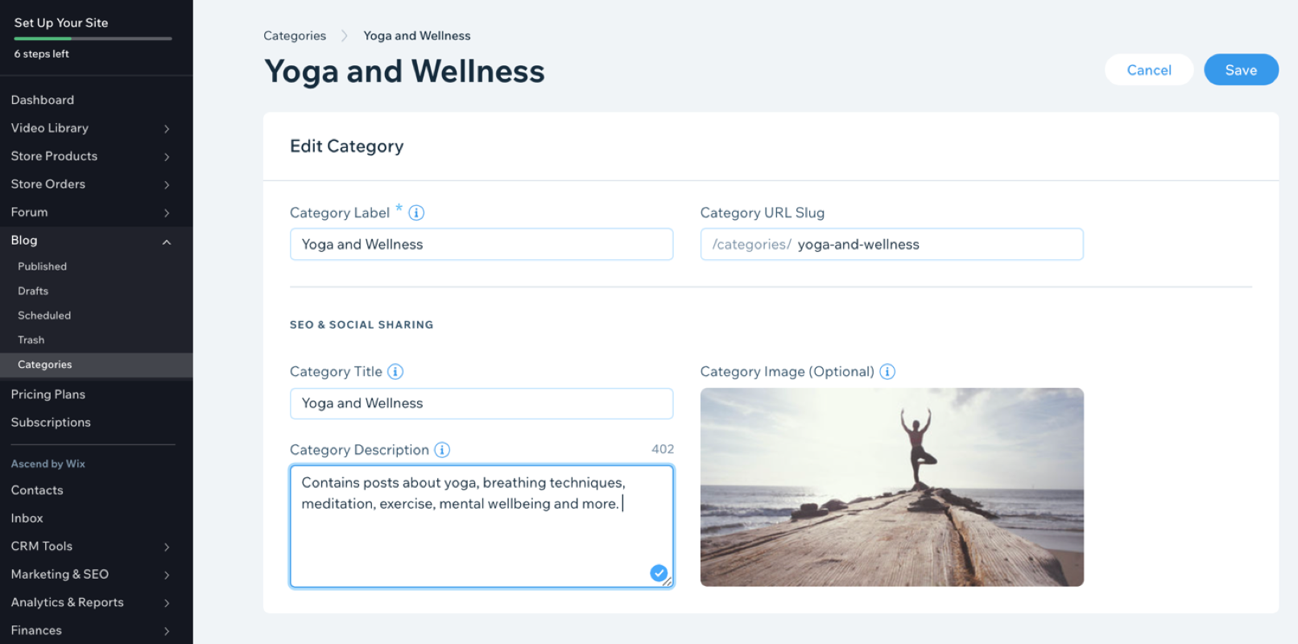Expand the Video Library menu
Viewport: 1298px width, 644px height.
coord(167,129)
